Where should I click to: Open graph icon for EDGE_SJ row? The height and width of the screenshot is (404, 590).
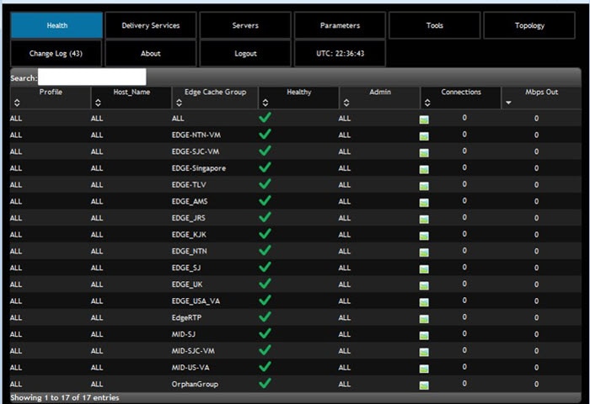pos(424,268)
